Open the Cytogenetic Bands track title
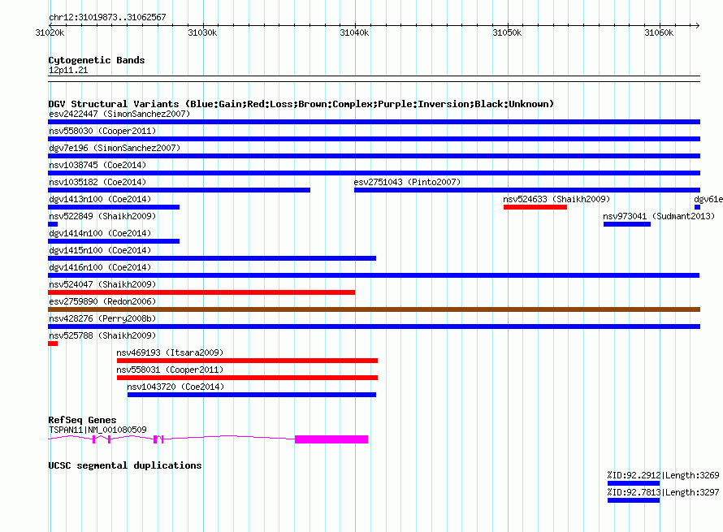 [97, 60]
